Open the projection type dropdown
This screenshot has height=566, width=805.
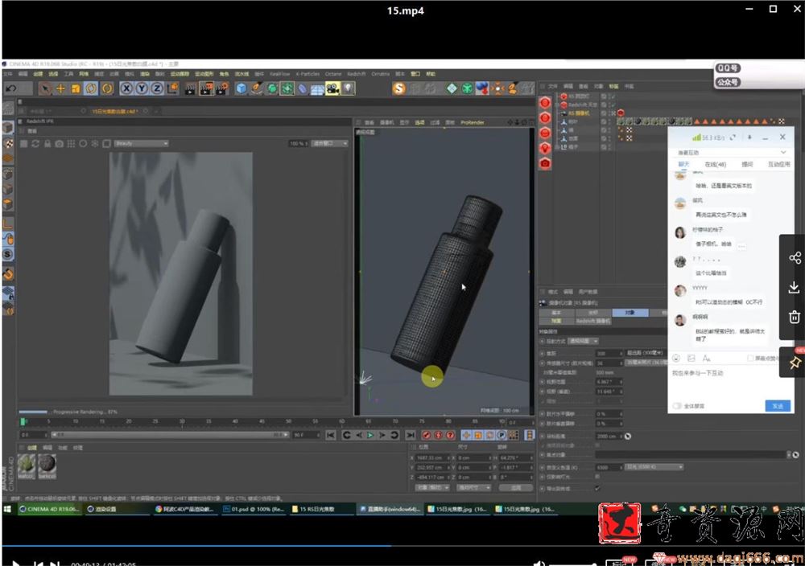(x=583, y=342)
